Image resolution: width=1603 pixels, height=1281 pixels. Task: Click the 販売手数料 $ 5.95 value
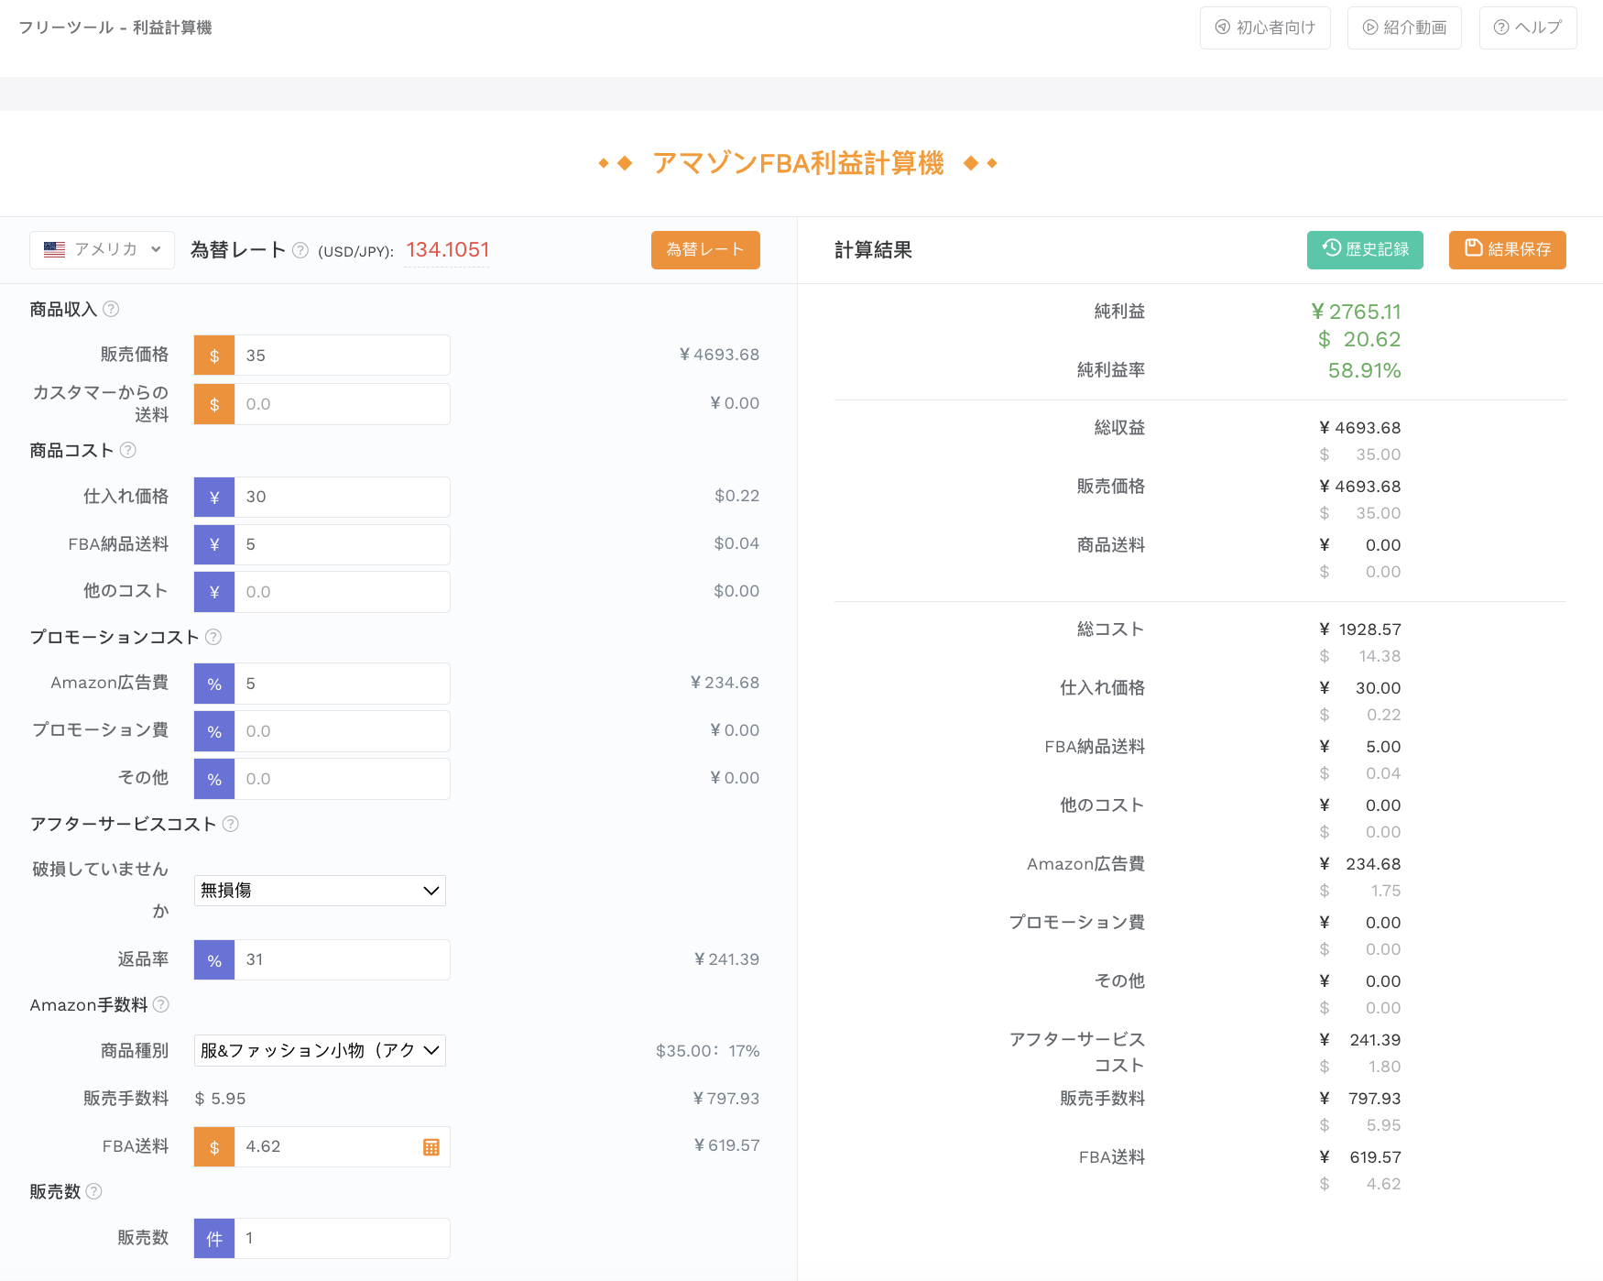[220, 1099]
